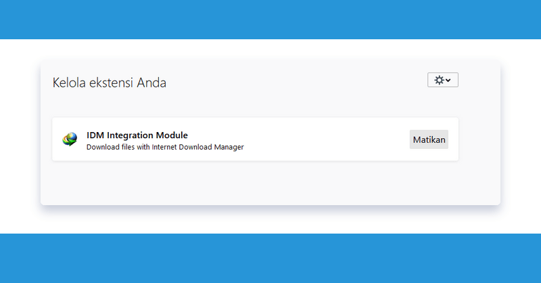
Task: Click empty gray area below extension card
Action: pyautogui.click(x=256, y=182)
